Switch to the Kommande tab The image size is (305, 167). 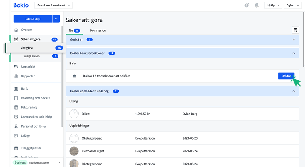(98, 30)
